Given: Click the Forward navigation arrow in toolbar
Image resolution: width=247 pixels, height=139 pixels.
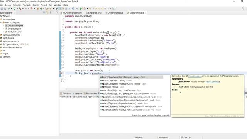Looking at the screenshot, I should [108, 8].
